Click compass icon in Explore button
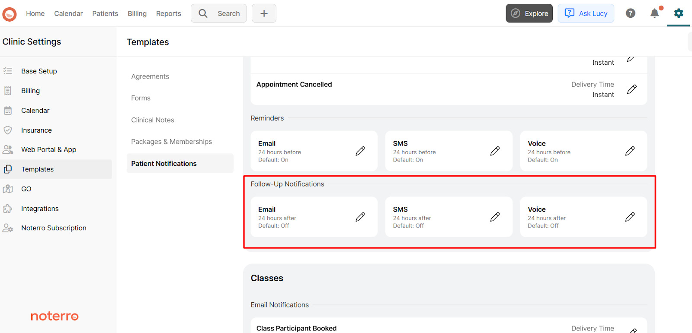The image size is (692, 333). pyautogui.click(x=516, y=13)
